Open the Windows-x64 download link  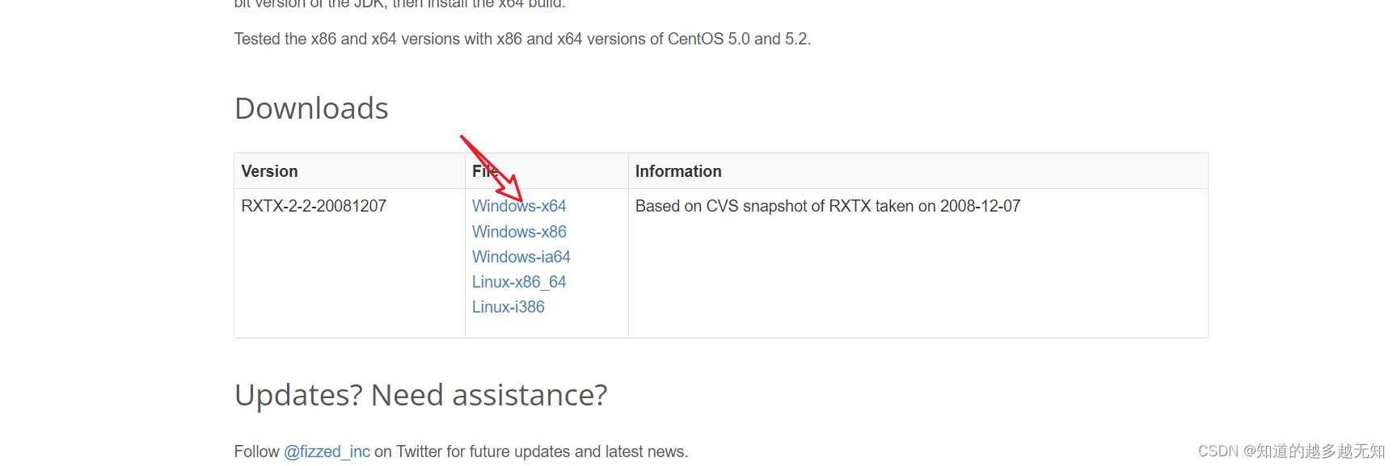coord(519,206)
